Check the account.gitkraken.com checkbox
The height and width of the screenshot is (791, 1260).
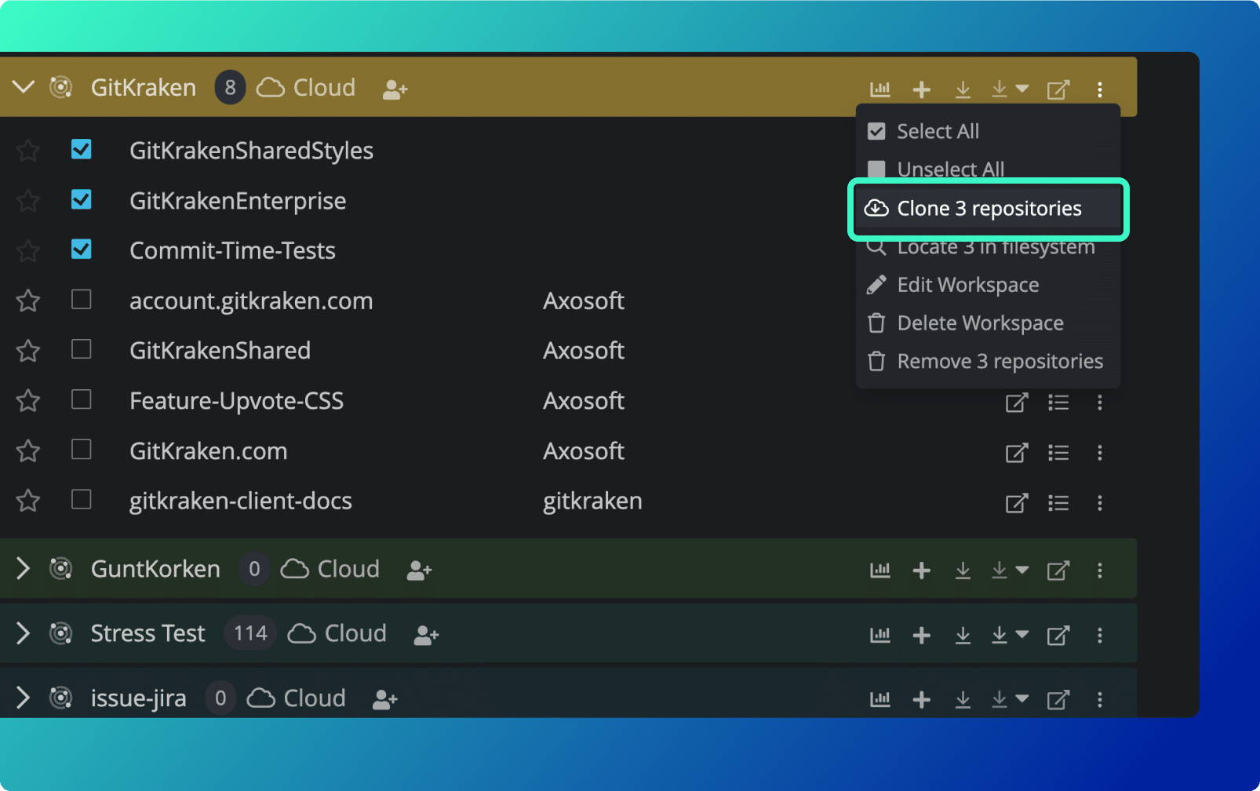(x=81, y=300)
